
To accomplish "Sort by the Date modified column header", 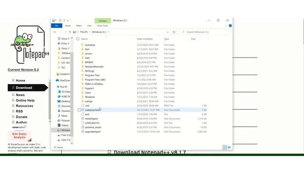I will (144, 39).
